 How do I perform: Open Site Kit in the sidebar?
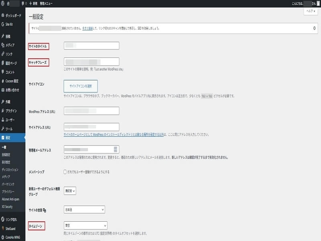point(10,25)
